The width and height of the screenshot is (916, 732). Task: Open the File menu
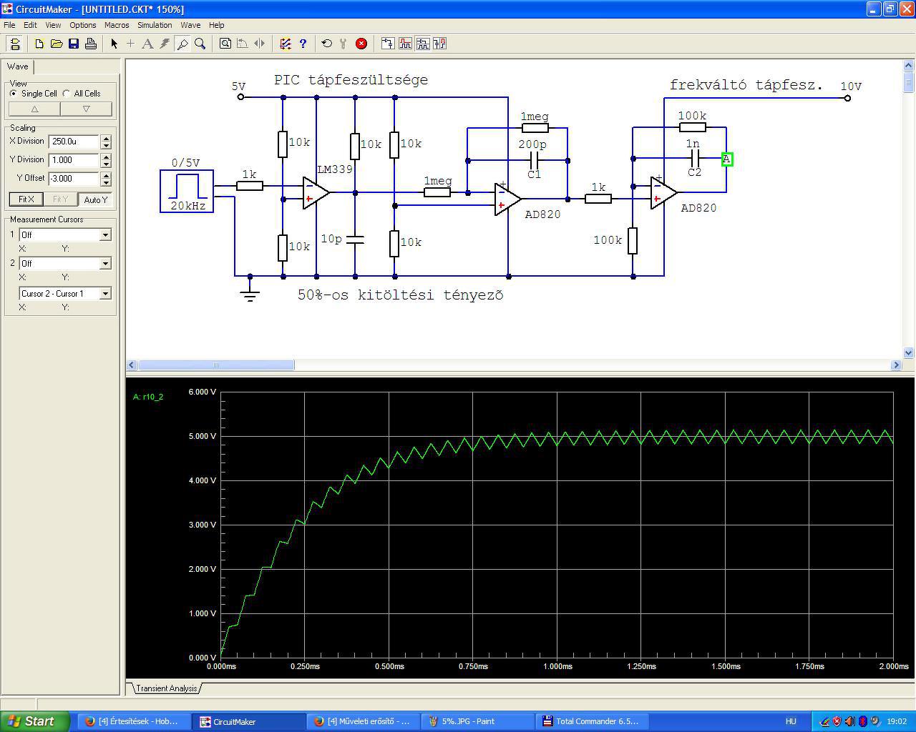[9, 25]
